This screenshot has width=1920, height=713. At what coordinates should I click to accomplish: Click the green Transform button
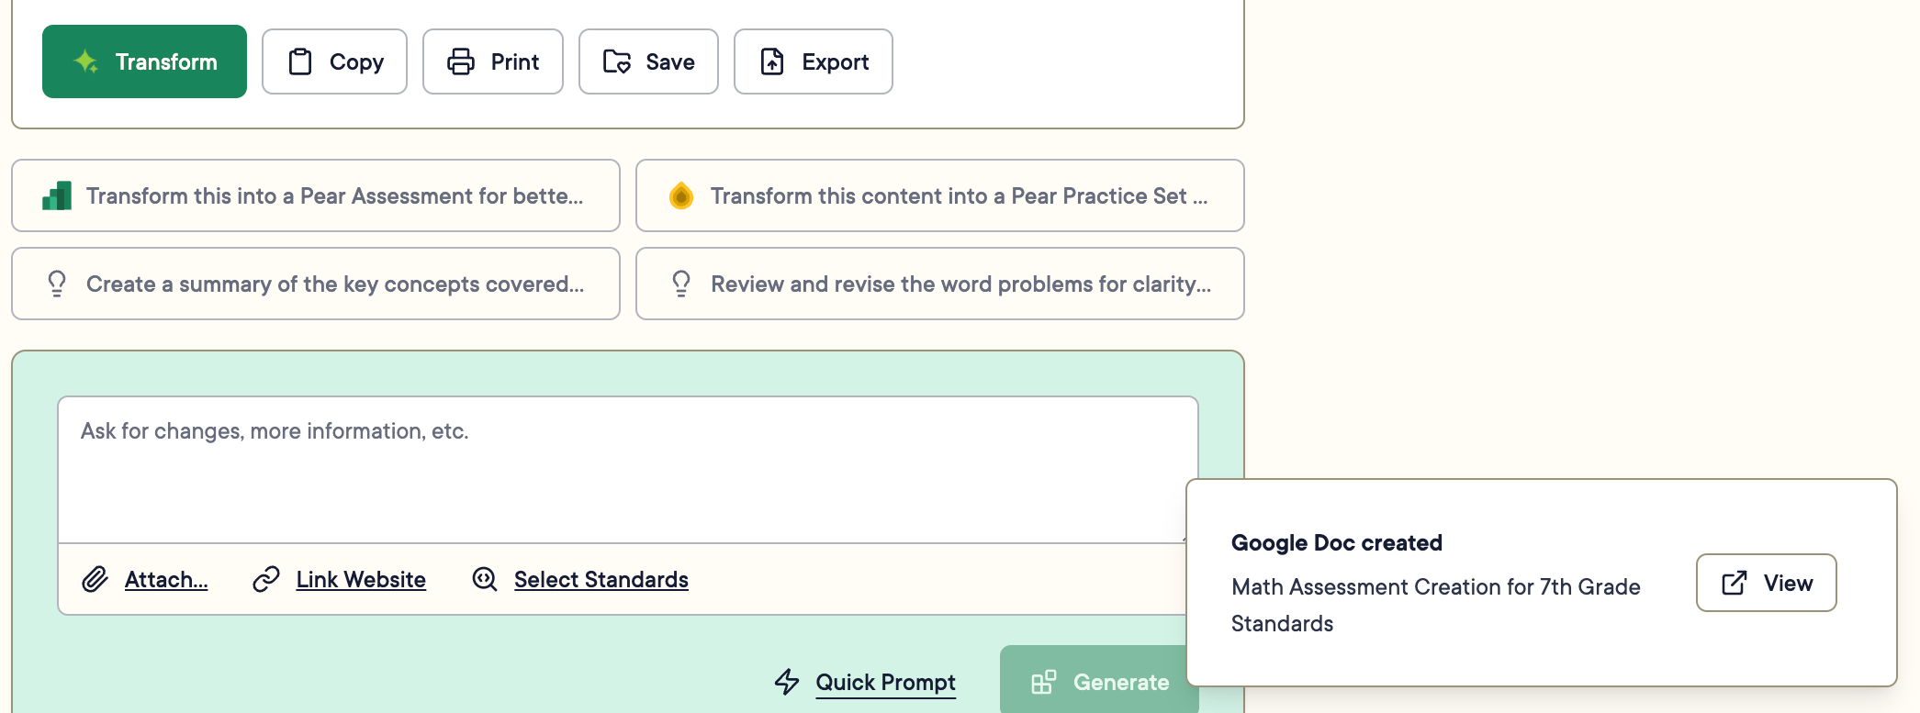[144, 61]
